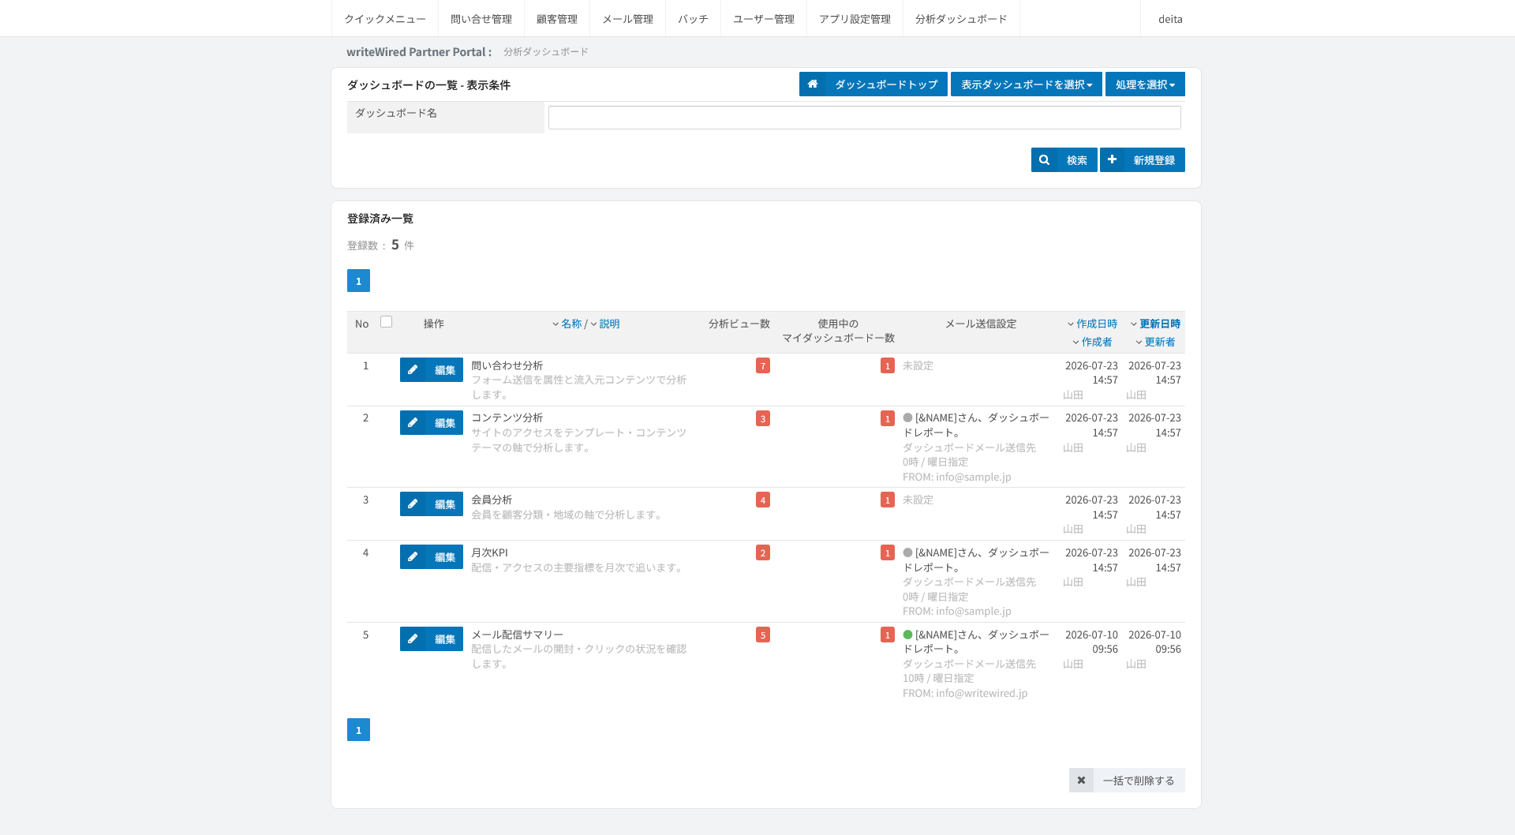Open 分析ダッシュボード menu
Image resolution: width=1515 pixels, height=835 pixels.
point(961,18)
